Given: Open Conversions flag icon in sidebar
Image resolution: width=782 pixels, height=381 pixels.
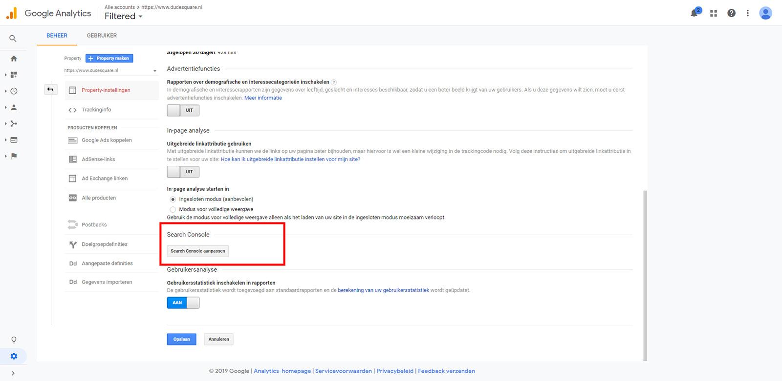Looking at the screenshot, I should pyautogui.click(x=14, y=156).
